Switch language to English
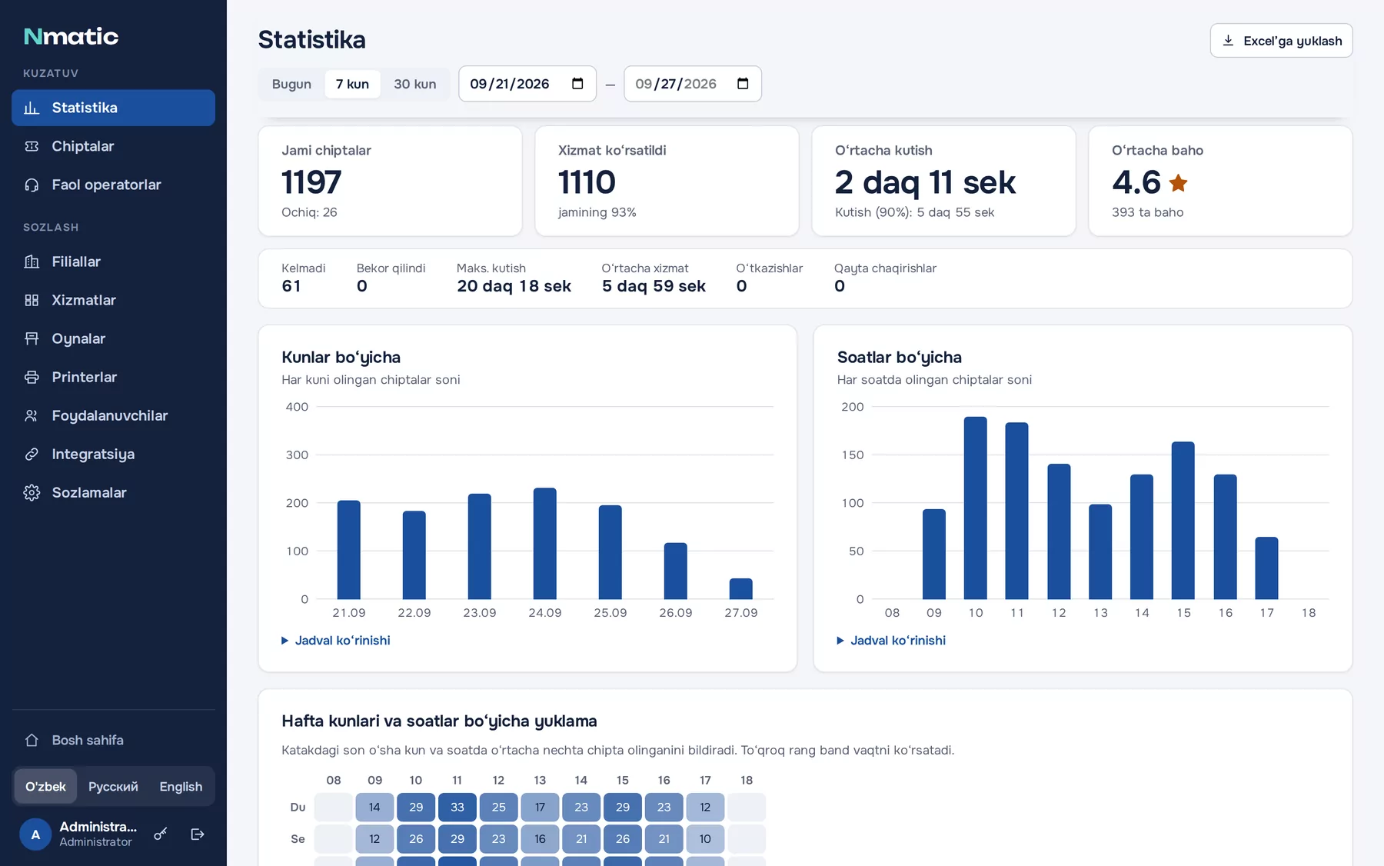The image size is (1384, 866). (181, 787)
